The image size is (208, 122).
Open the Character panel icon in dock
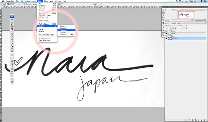click(x=163, y=27)
